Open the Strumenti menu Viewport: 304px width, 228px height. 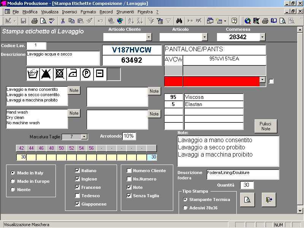(x=125, y=12)
